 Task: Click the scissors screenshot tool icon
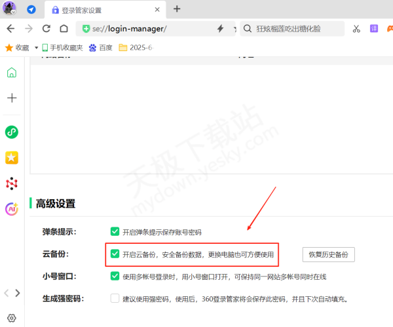[x=356, y=29]
